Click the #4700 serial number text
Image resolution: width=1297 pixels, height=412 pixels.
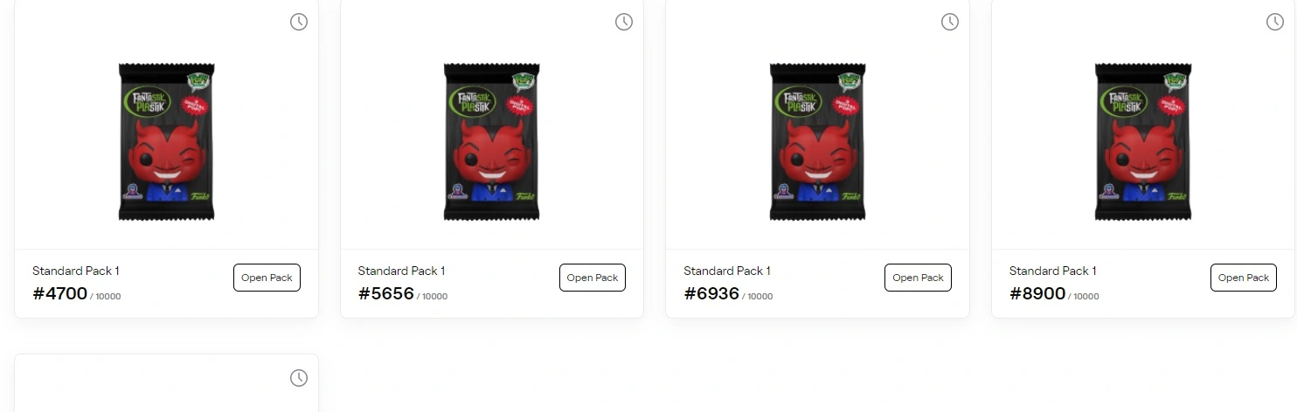click(60, 293)
